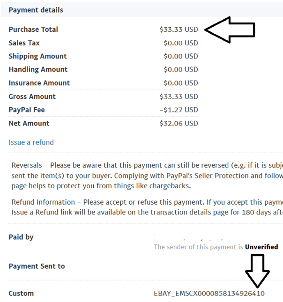Click the Purchase Total $33.33 USD value
This screenshot has width=283, height=302.
coord(179,29)
